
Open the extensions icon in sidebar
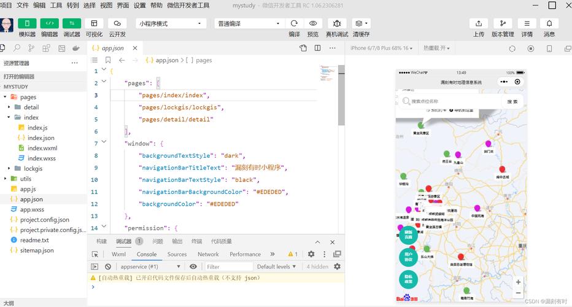click(x=46, y=48)
